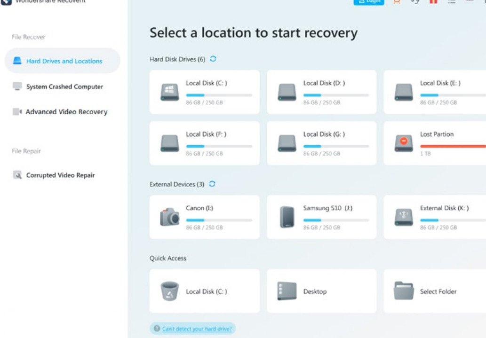The image size is (486, 338).
Task: Open Corrupted Video Repair
Action: pos(60,175)
